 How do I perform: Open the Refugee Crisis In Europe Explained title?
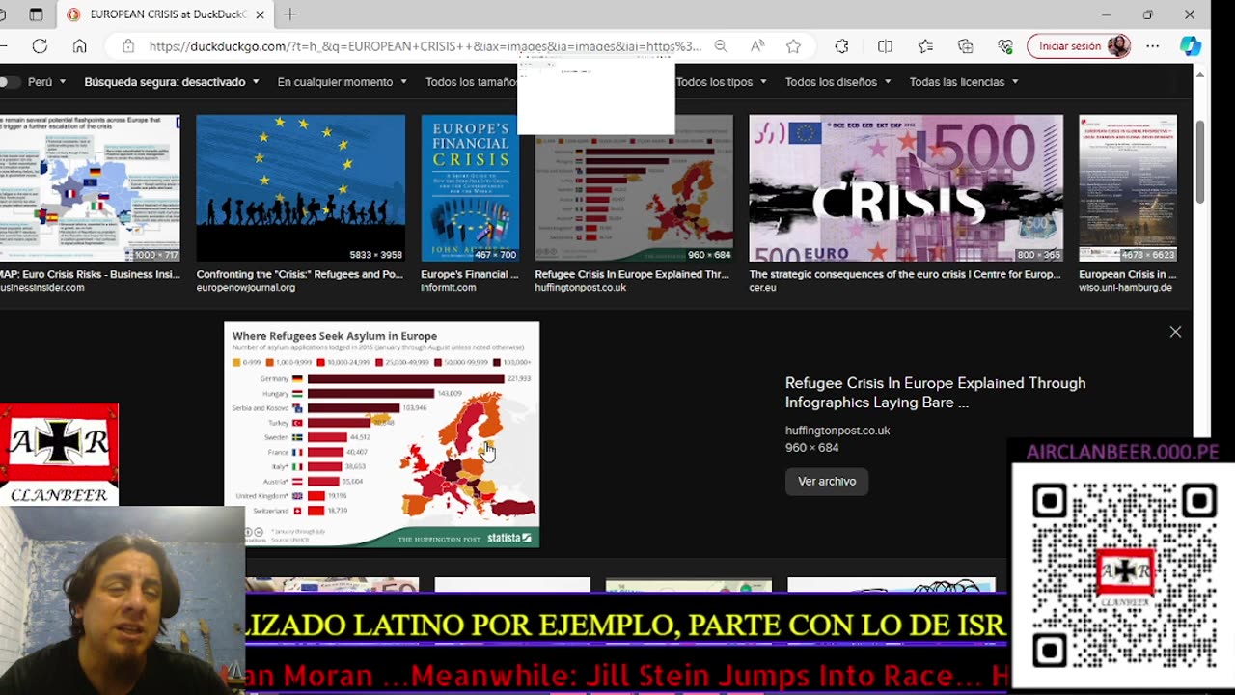tap(935, 393)
